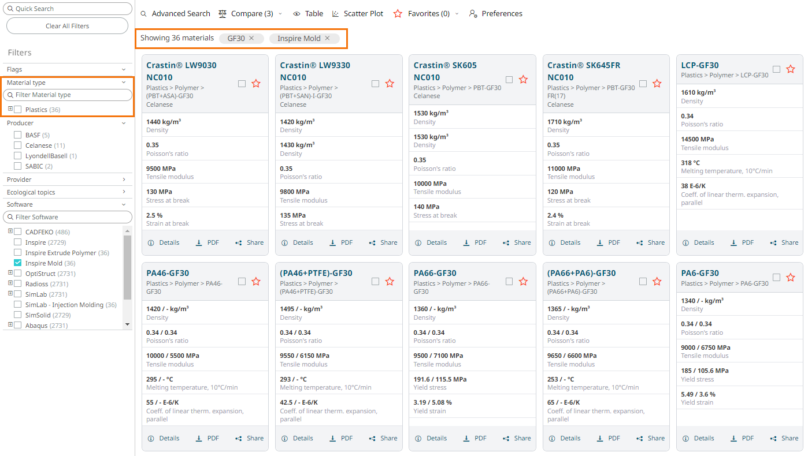The width and height of the screenshot is (808, 456).
Task: Star the Crastin SK645FR NC010 material
Action: pyautogui.click(x=657, y=84)
